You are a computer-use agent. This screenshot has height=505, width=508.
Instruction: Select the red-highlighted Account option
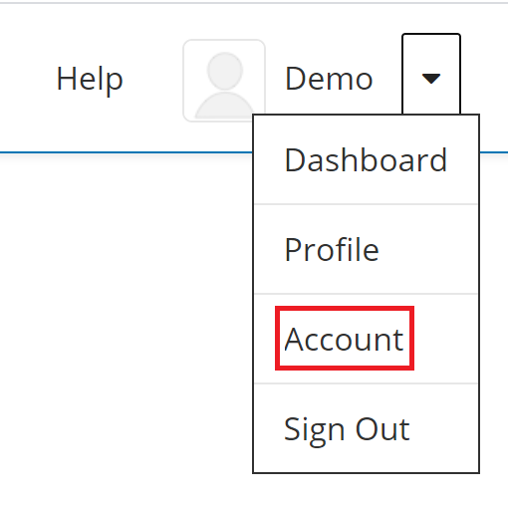345,339
